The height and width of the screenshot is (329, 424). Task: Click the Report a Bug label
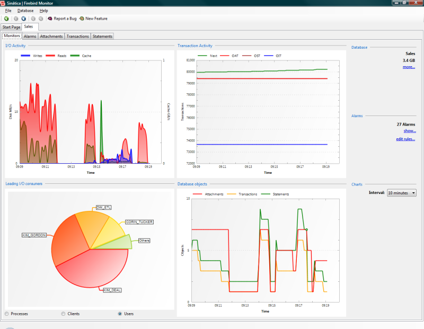point(65,19)
